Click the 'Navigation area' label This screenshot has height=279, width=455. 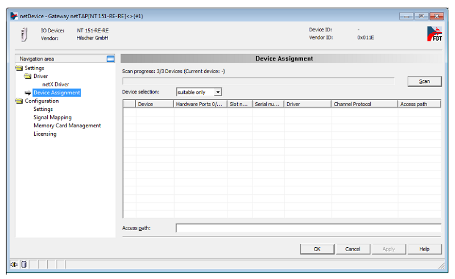point(37,59)
